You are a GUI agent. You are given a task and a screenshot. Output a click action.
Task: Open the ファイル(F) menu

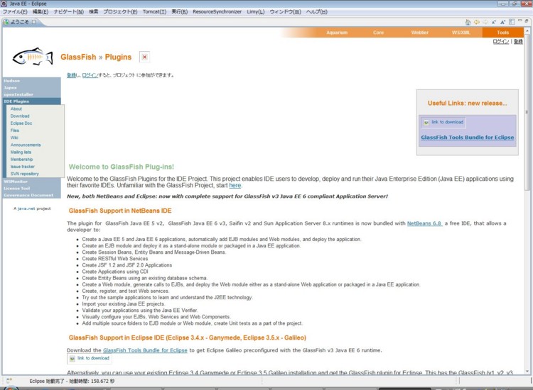(15, 11)
